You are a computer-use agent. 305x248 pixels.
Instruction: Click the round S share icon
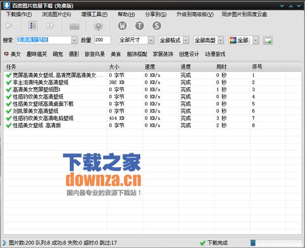point(157,25)
